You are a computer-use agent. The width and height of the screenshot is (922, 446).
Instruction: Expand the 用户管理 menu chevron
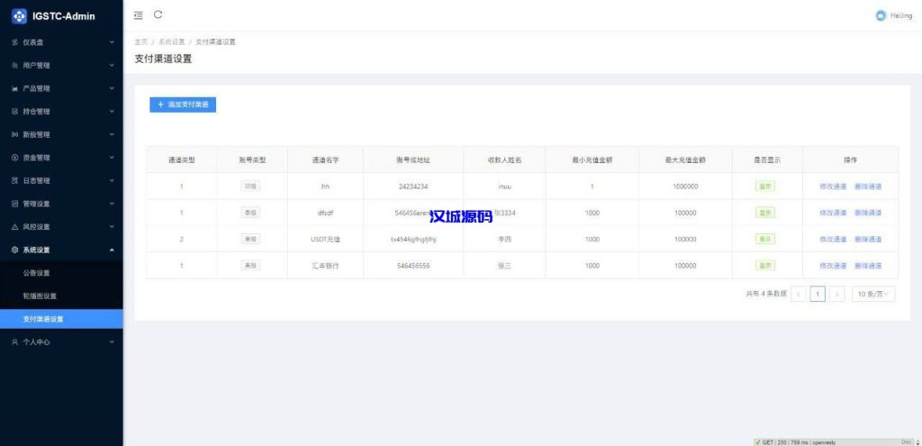[x=112, y=65]
